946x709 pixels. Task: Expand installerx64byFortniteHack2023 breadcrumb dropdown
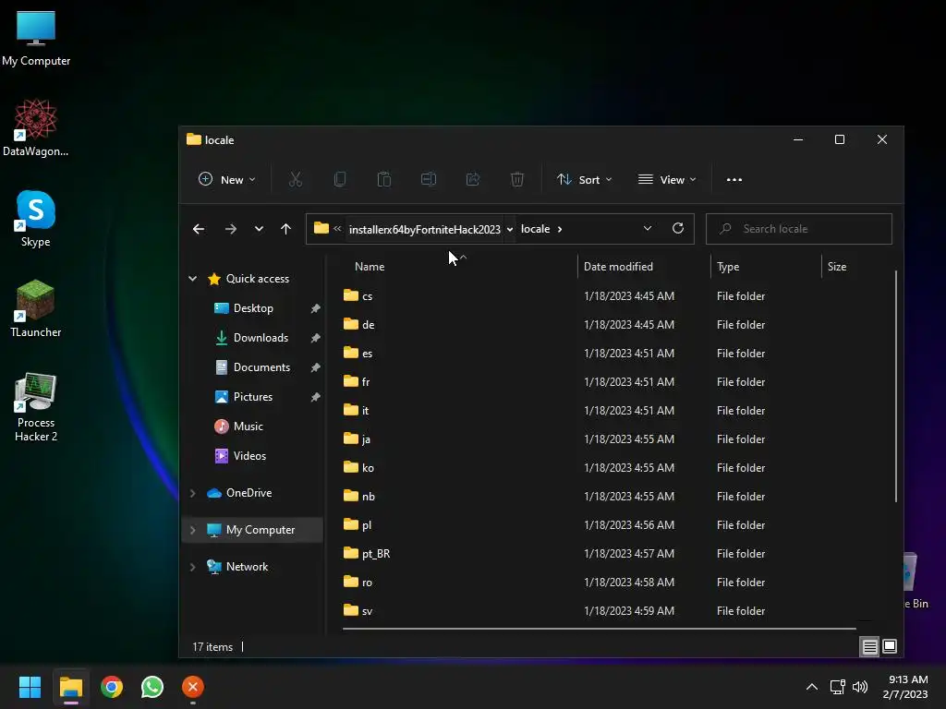pos(510,229)
